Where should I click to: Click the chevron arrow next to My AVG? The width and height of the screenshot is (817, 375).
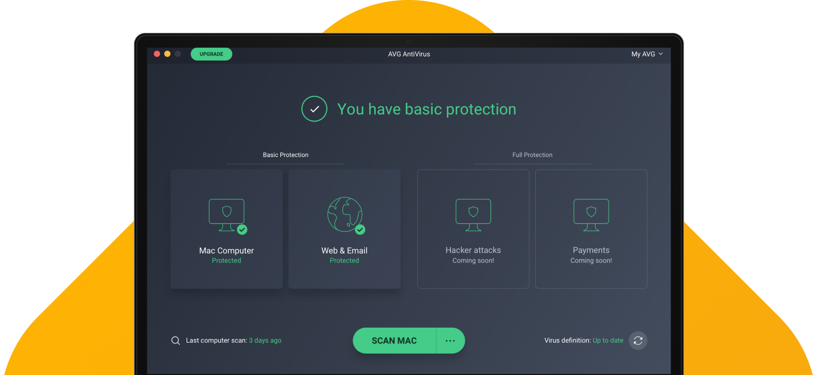(661, 54)
